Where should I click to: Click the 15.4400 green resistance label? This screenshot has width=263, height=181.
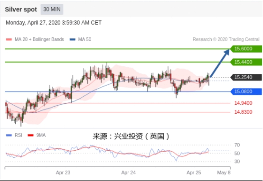point(246,62)
